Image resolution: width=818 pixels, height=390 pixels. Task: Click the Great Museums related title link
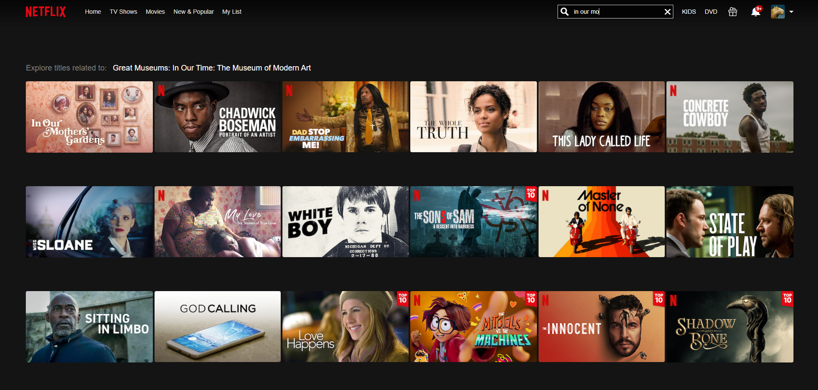click(x=211, y=68)
